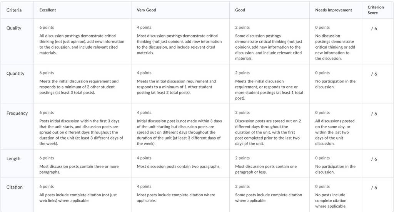Choose the Very Good cell for Quality
394x212 pixels.
(180, 41)
